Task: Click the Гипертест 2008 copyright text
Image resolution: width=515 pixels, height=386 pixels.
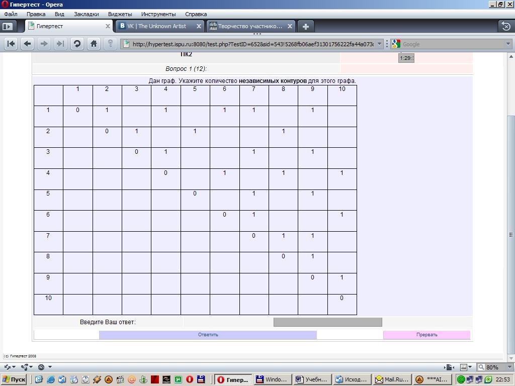Action: pos(20,356)
